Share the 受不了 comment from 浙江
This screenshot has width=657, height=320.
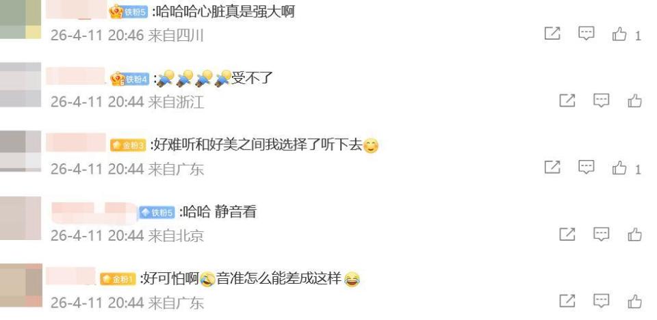click(x=567, y=101)
